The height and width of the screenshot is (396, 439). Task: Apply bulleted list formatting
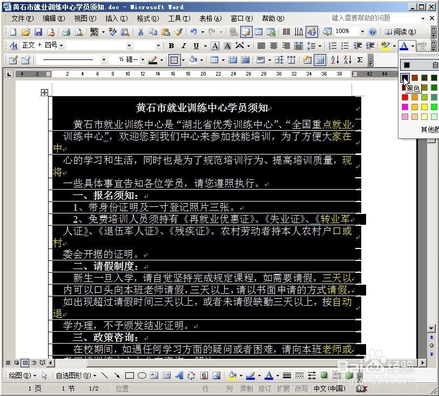pyautogui.click(x=345, y=45)
